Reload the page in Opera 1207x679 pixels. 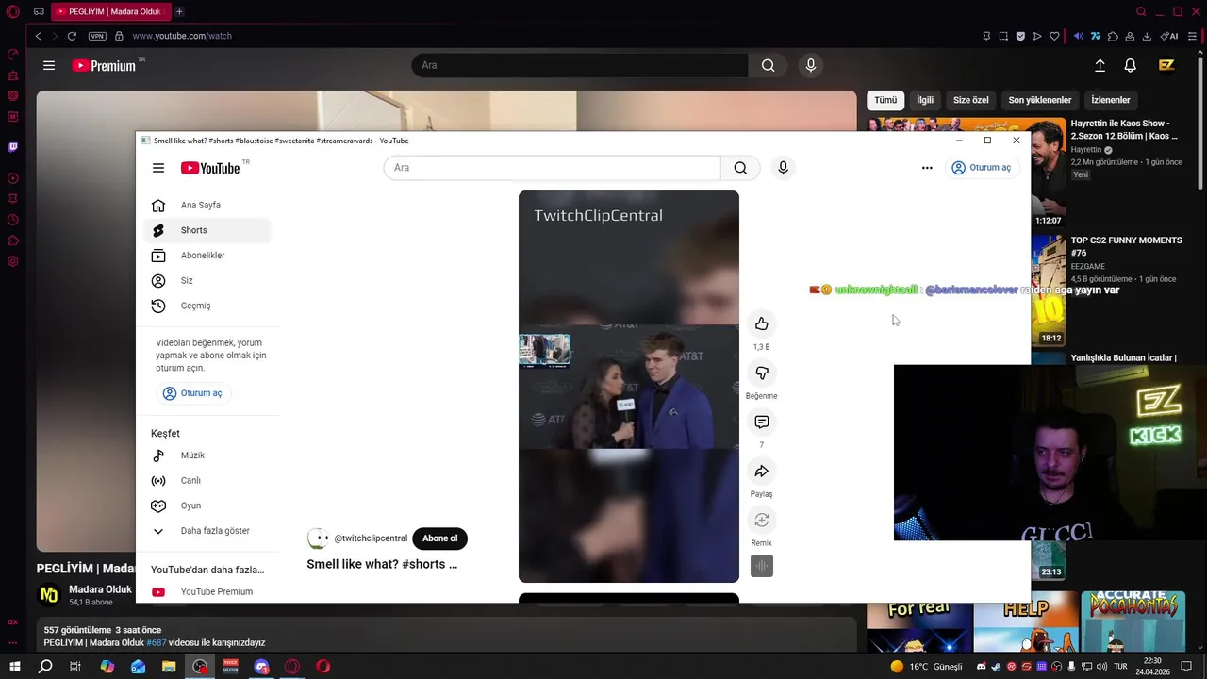click(72, 36)
